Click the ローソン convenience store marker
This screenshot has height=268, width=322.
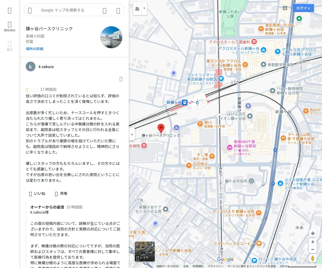[x=254, y=260]
